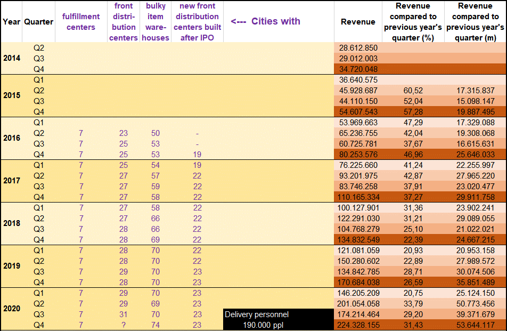The height and width of the screenshot is (331, 507).
Task: Click front distribution value 31
Action: [124, 314]
